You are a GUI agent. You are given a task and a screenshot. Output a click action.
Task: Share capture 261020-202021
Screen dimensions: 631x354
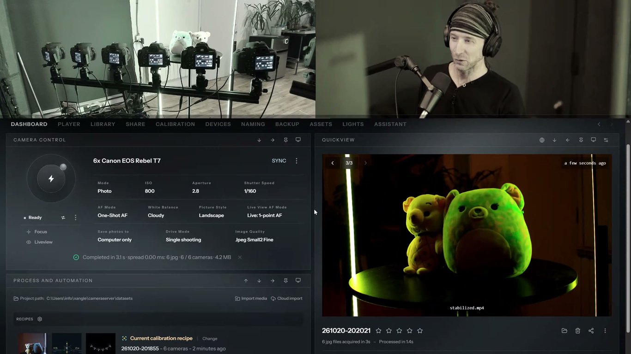[x=591, y=330]
